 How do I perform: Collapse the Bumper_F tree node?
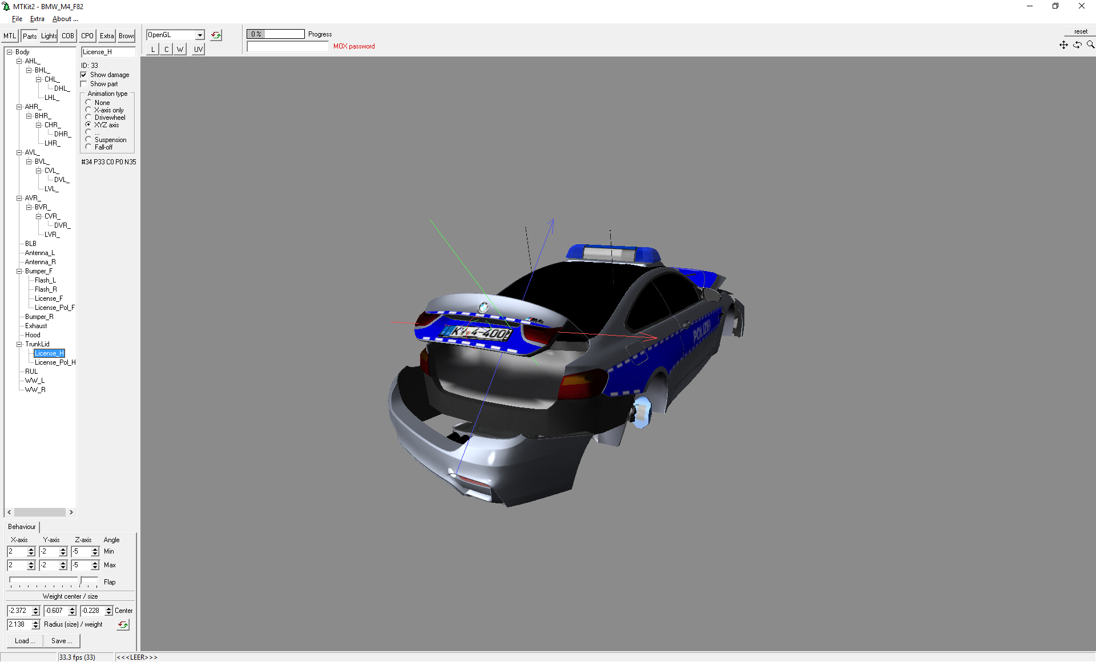(19, 271)
